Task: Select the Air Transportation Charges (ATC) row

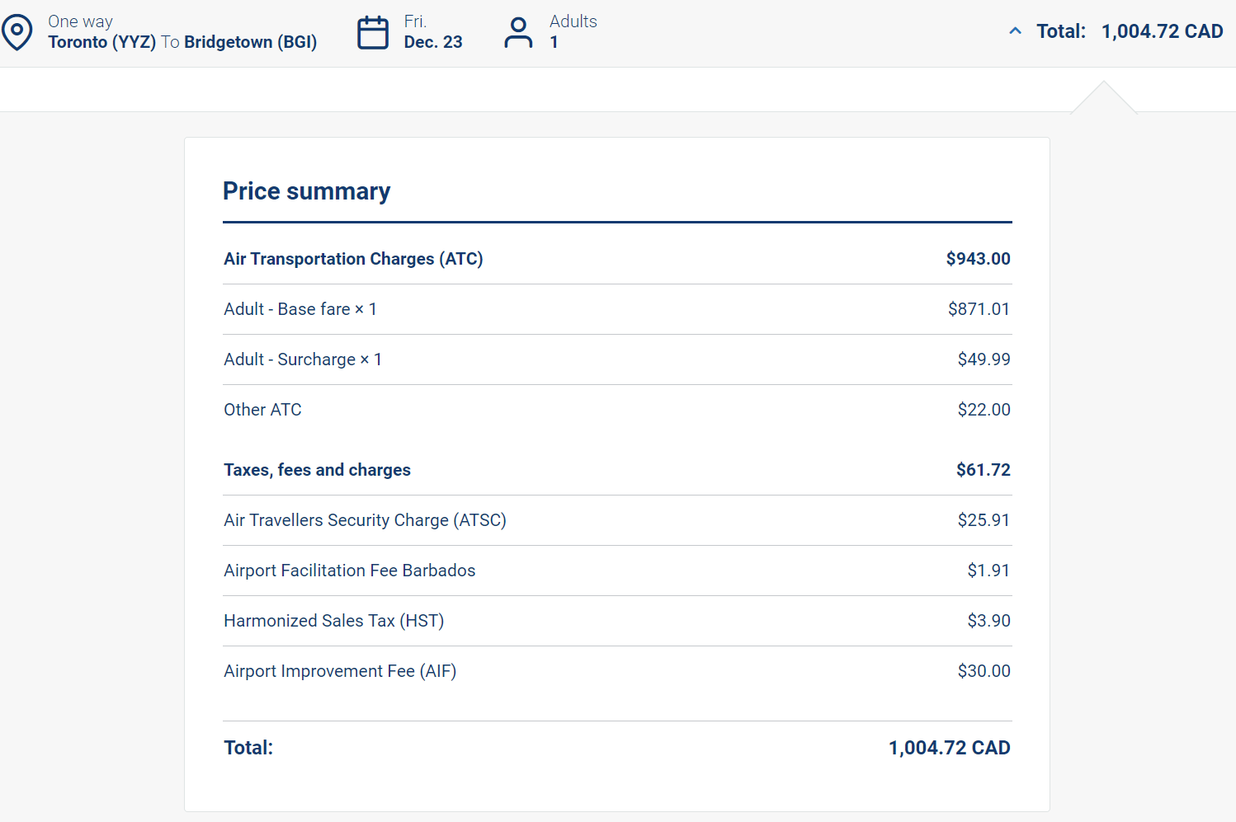Action: [x=353, y=259]
